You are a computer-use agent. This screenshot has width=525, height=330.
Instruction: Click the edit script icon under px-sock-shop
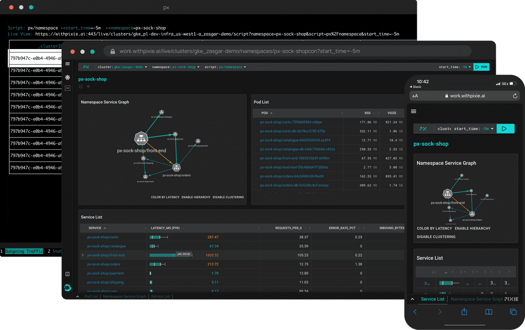click(x=81, y=86)
